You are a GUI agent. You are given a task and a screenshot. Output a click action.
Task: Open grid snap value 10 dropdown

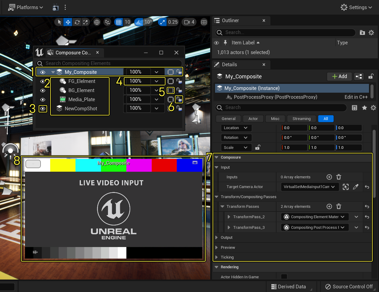point(127,22)
